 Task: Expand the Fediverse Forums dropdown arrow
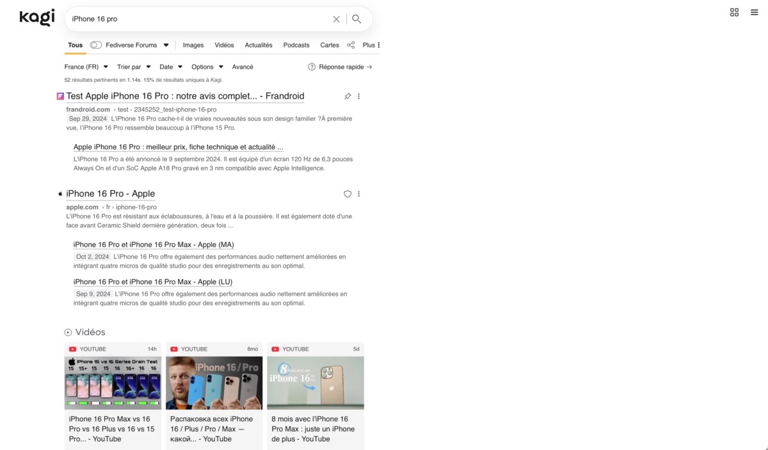[166, 45]
